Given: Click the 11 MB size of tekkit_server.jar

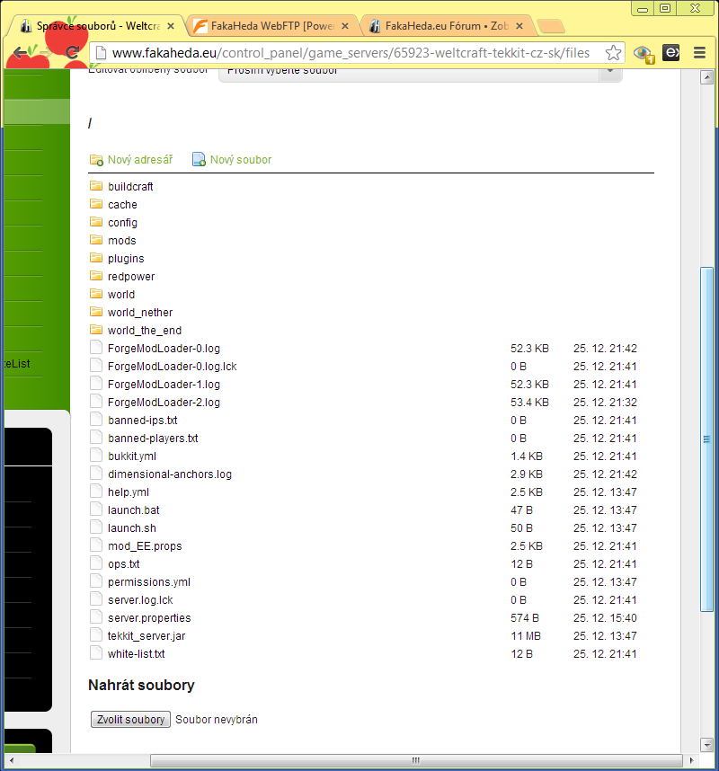Looking at the screenshot, I should (x=526, y=636).
